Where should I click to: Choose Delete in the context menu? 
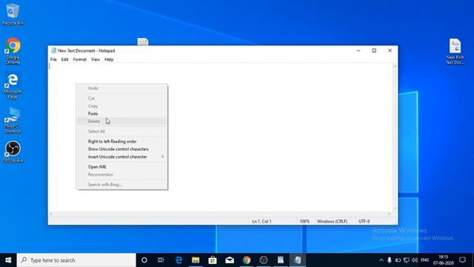[121, 122]
